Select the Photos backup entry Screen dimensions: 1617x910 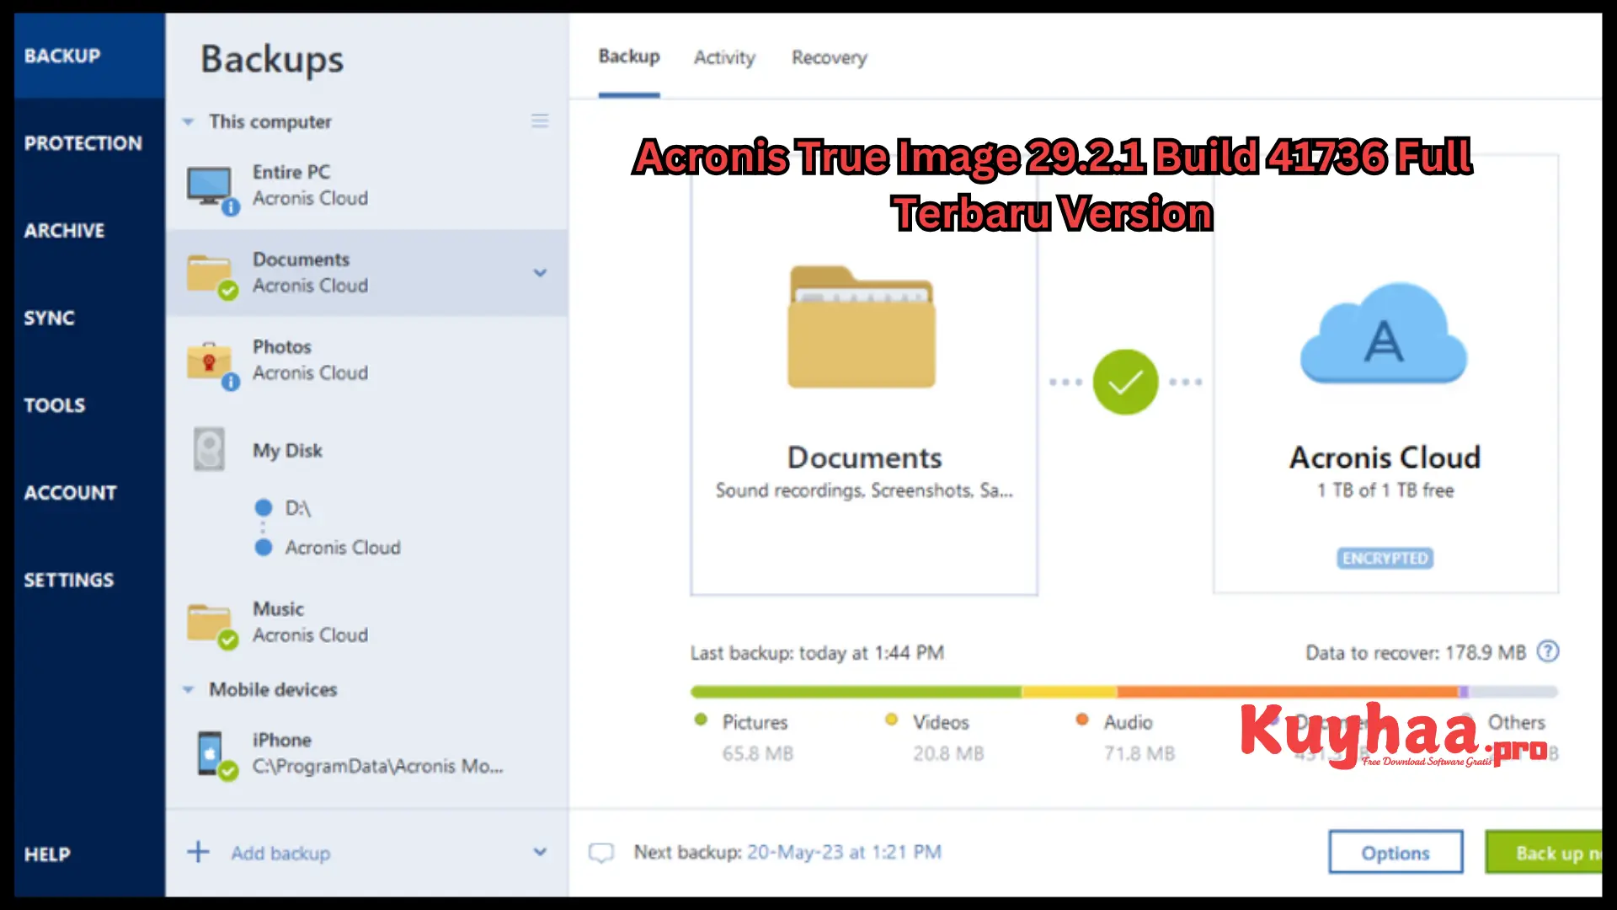click(367, 360)
